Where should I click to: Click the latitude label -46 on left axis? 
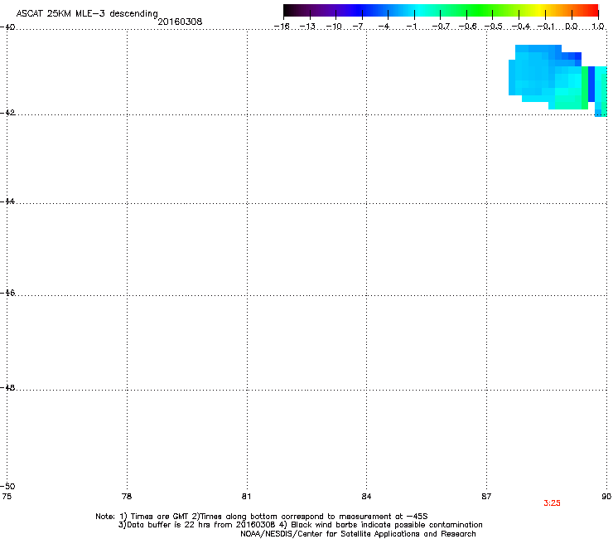(x=7, y=293)
